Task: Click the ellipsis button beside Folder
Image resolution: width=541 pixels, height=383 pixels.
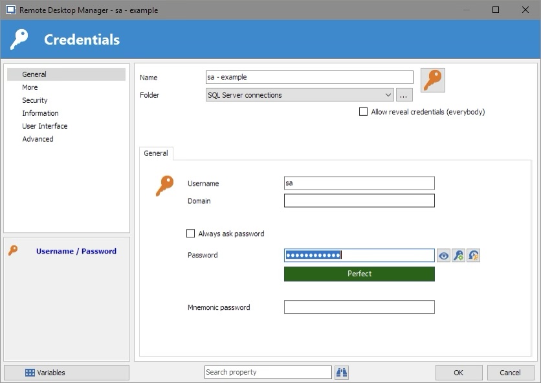Action: pos(404,95)
